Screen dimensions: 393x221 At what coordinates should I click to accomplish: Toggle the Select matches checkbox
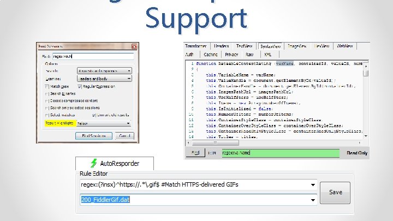coord(47,115)
